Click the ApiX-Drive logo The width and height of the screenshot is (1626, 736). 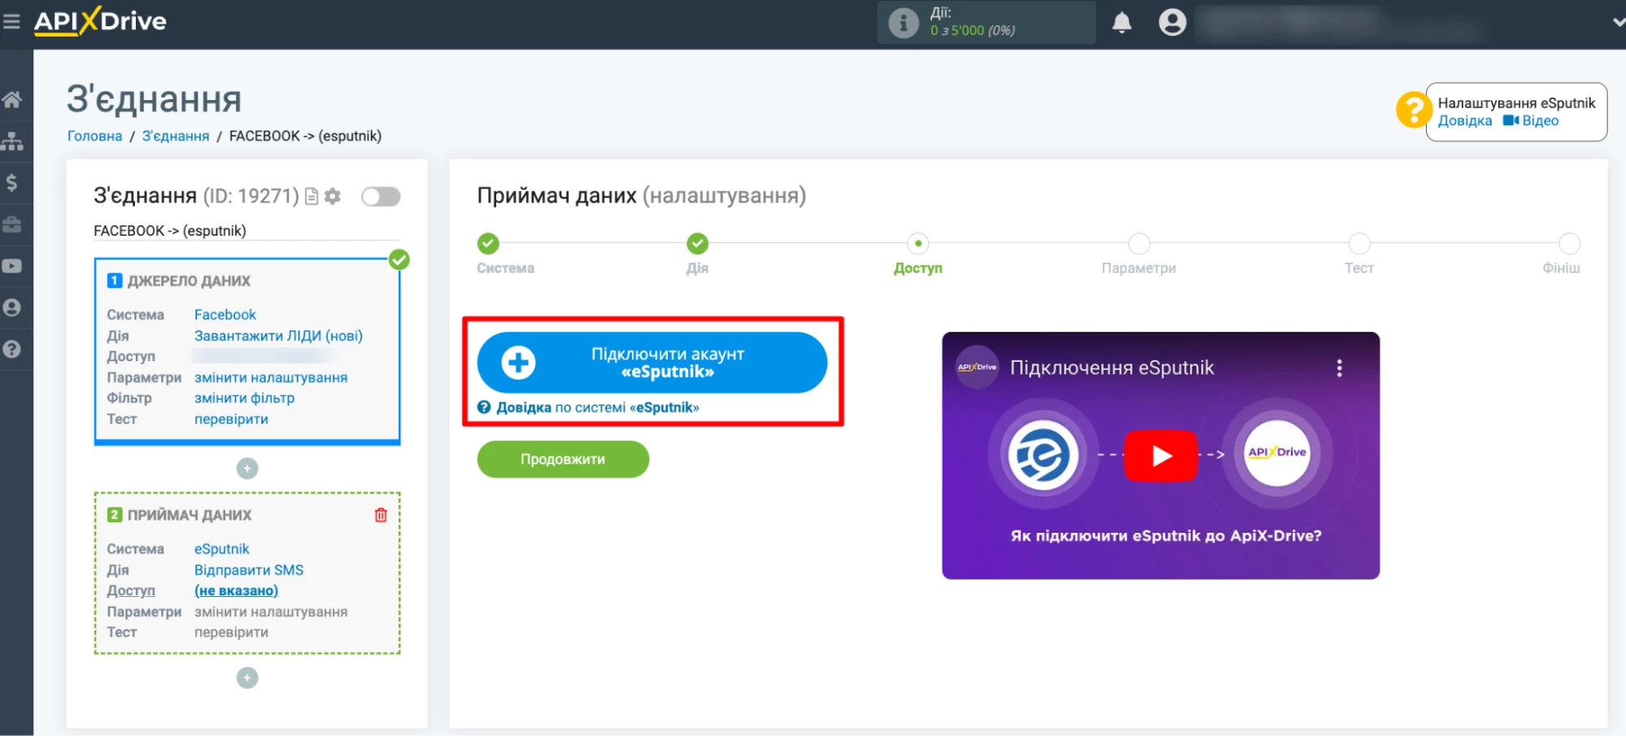pos(100,21)
